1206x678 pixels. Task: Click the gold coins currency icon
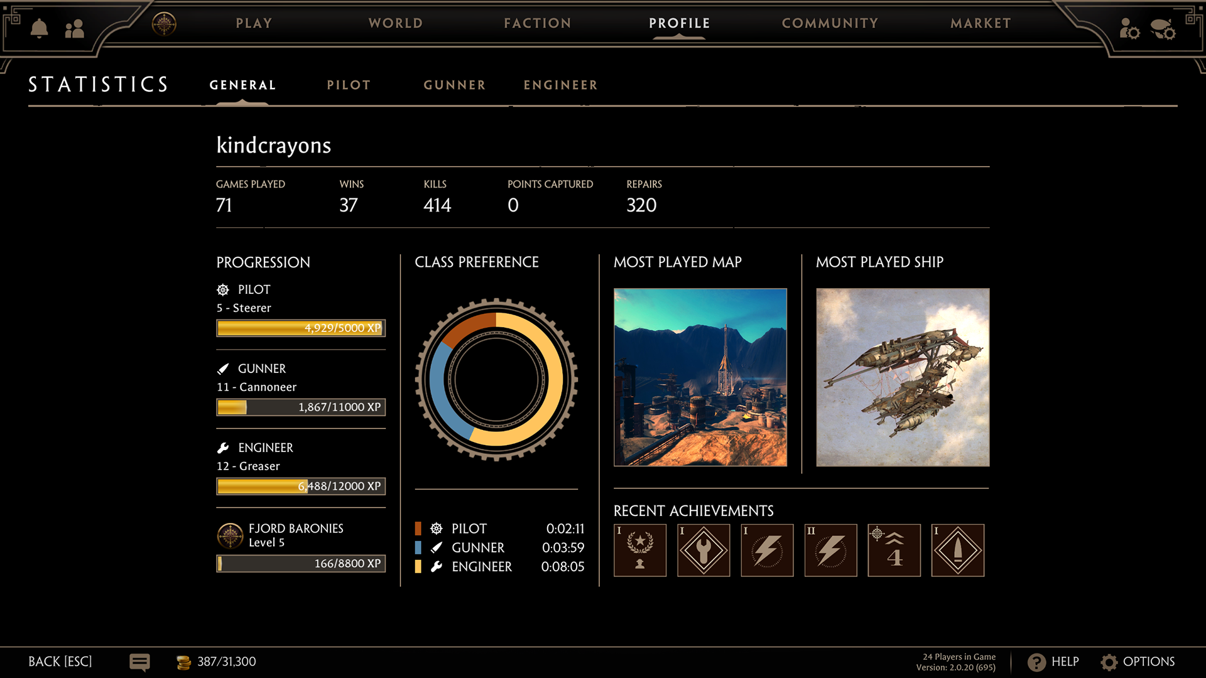pos(183,662)
